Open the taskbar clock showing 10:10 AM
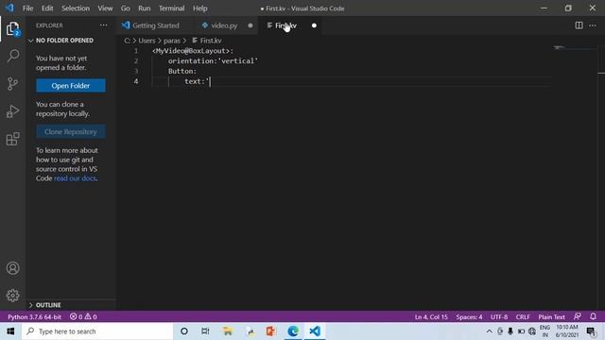Image resolution: width=605 pixels, height=340 pixels. pos(567,331)
